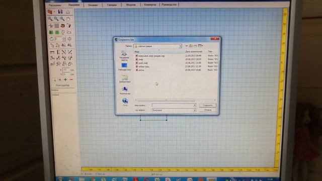Viewport: 322px width, 181px height.
Task: Click the up one level folder icon
Action: click(x=191, y=46)
